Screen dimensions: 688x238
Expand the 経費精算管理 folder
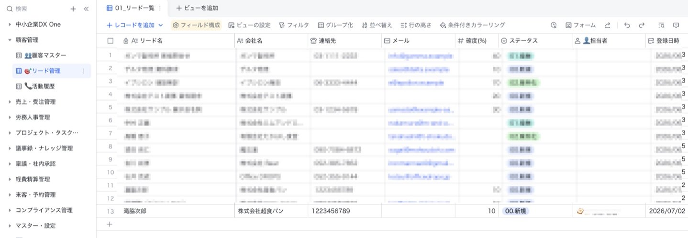(x=10, y=179)
